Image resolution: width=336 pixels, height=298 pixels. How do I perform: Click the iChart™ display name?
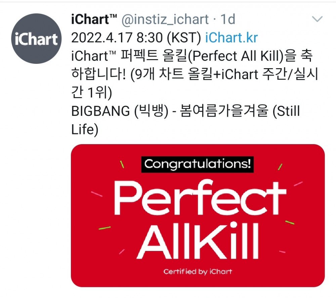[x=94, y=19]
